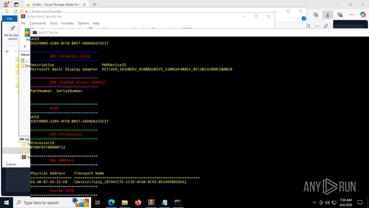Click the PNPDeviceID PCI\VEN_1B36 value

167,69
